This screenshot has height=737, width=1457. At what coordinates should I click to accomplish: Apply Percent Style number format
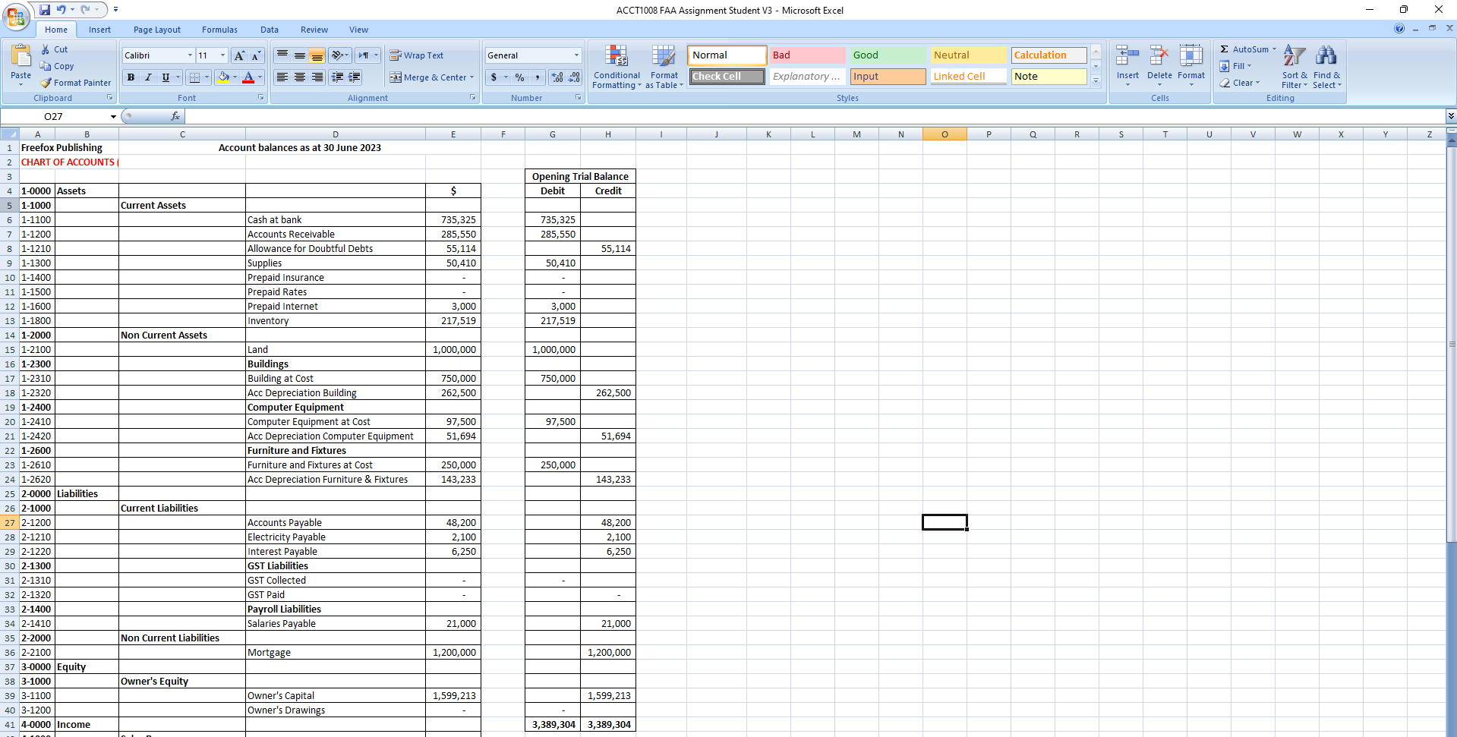[x=519, y=77]
